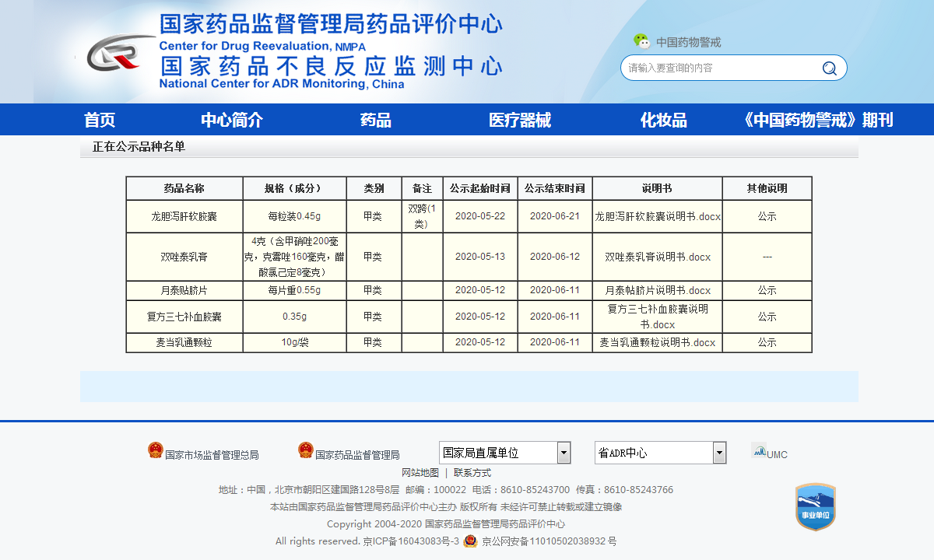Viewport: 934px width, 560px height.
Task: Open 双唑泰乳膏说明书.docx link
Action: (x=658, y=257)
